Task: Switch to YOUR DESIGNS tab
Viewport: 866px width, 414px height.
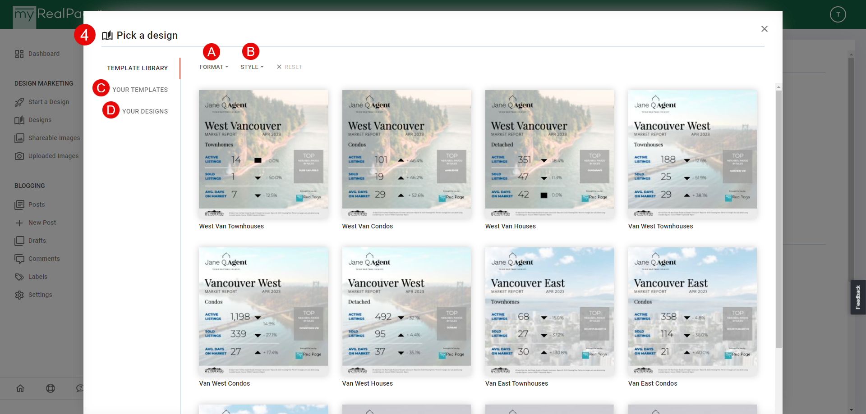Action: point(145,111)
